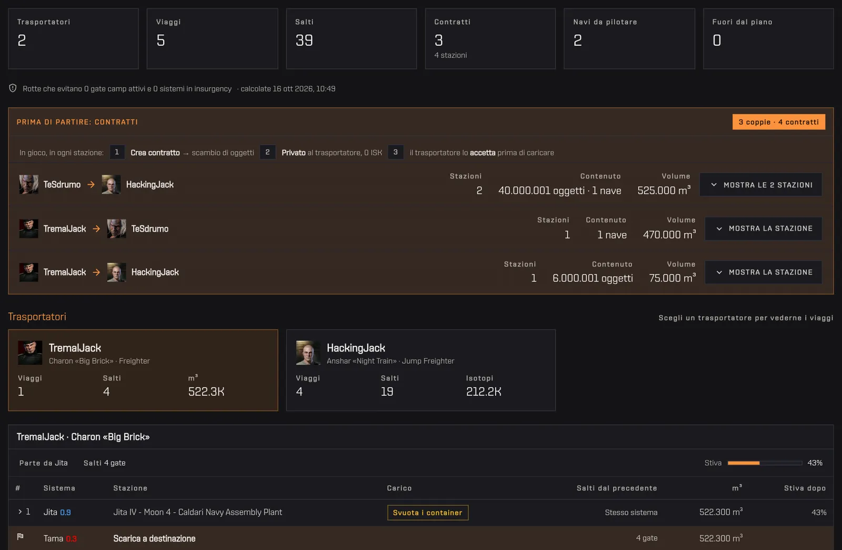Click the Contratti summary tile with 4 stazioni
This screenshot has width=842, height=550.
pos(490,38)
